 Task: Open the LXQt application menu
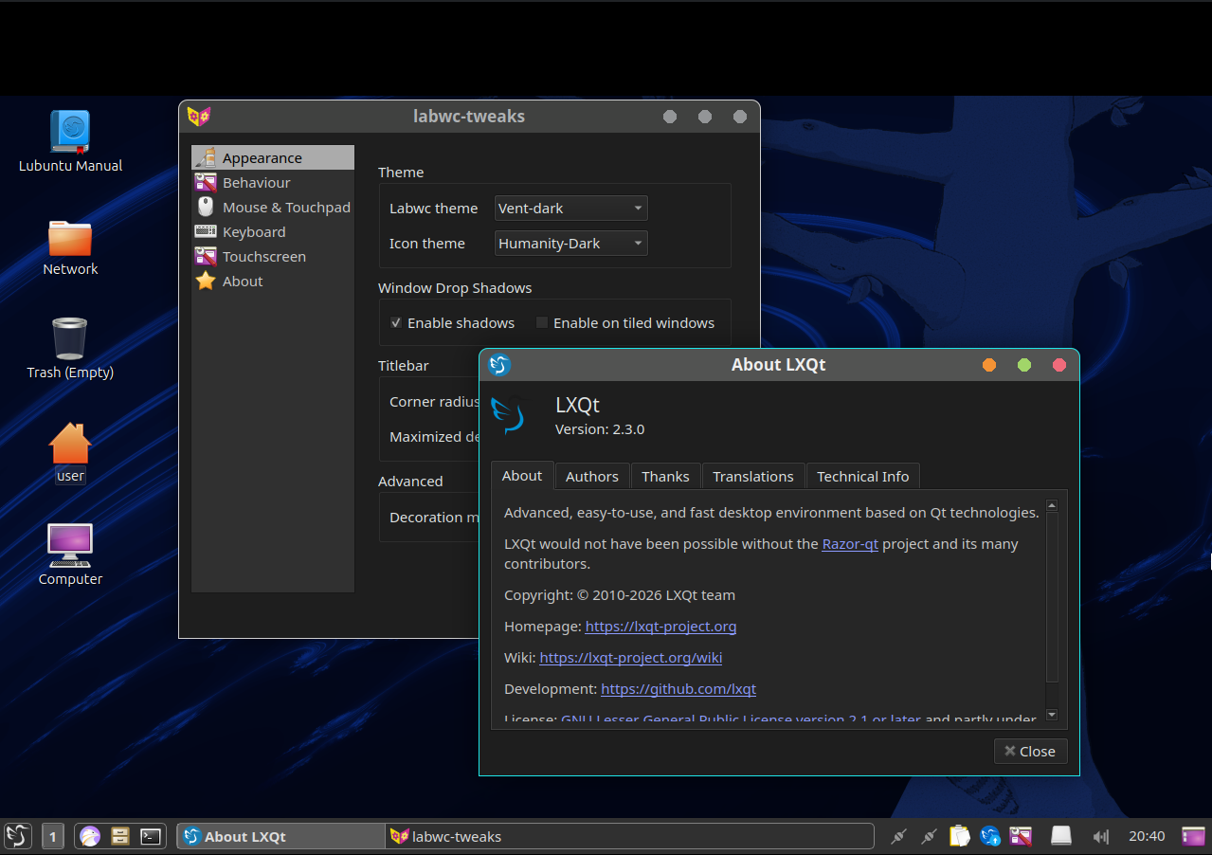[16, 836]
